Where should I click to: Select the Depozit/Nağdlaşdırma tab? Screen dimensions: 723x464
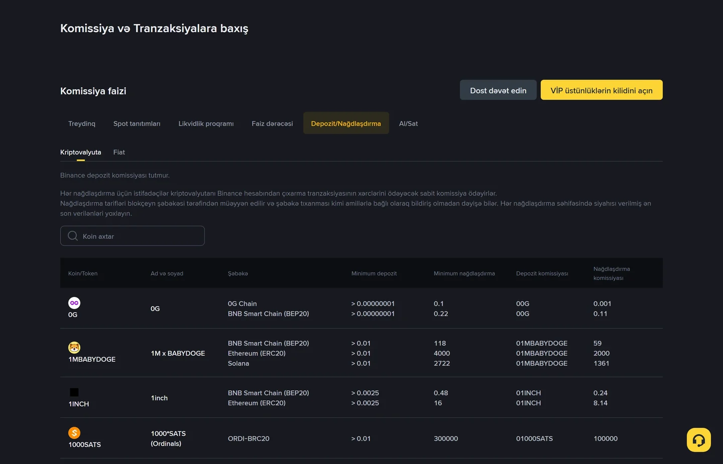coord(346,123)
